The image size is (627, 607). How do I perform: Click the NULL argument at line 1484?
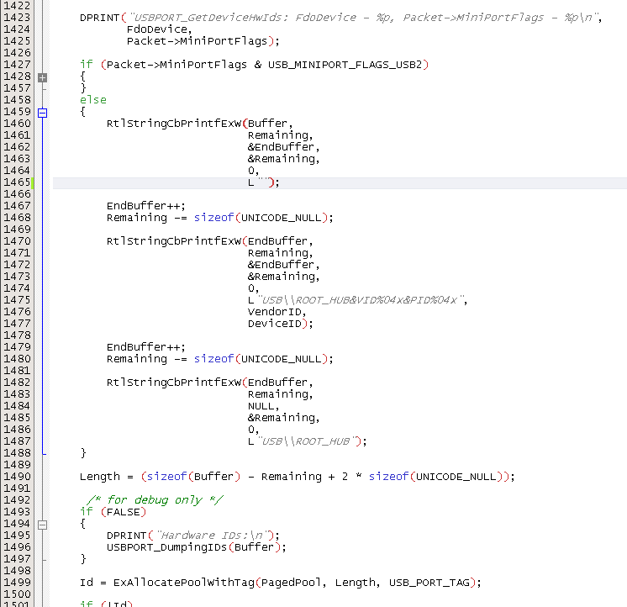click(x=261, y=406)
